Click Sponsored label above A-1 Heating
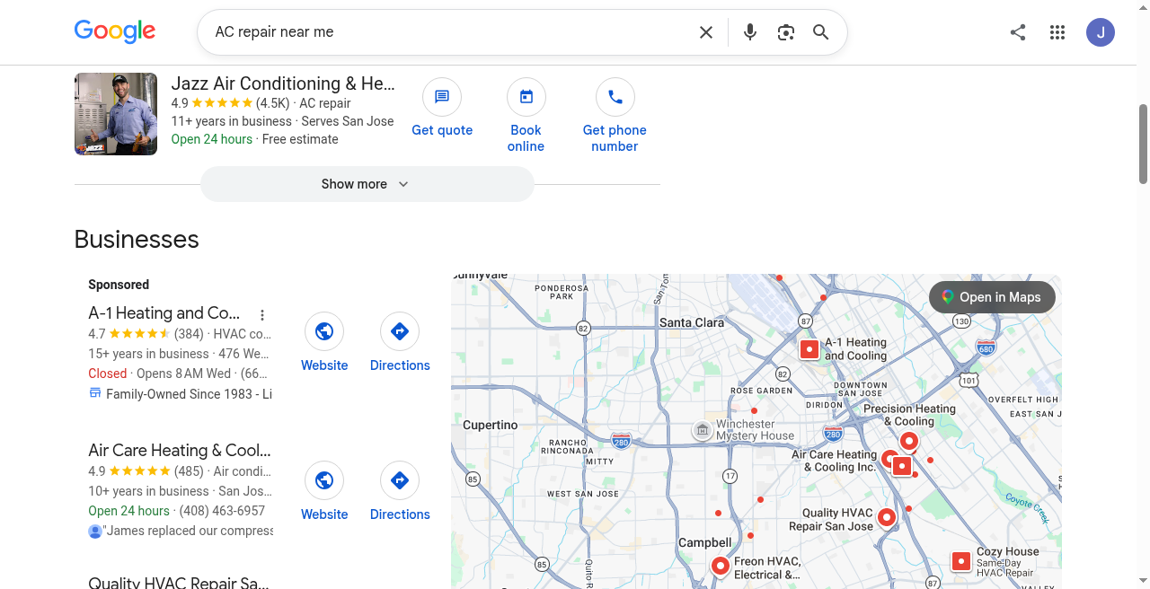The width and height of the screenshot is (1150, 589). click(x=119, y=285)
